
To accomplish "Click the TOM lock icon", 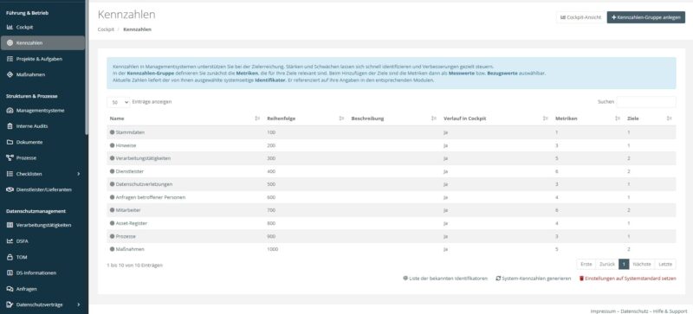I will pos(10,257).
